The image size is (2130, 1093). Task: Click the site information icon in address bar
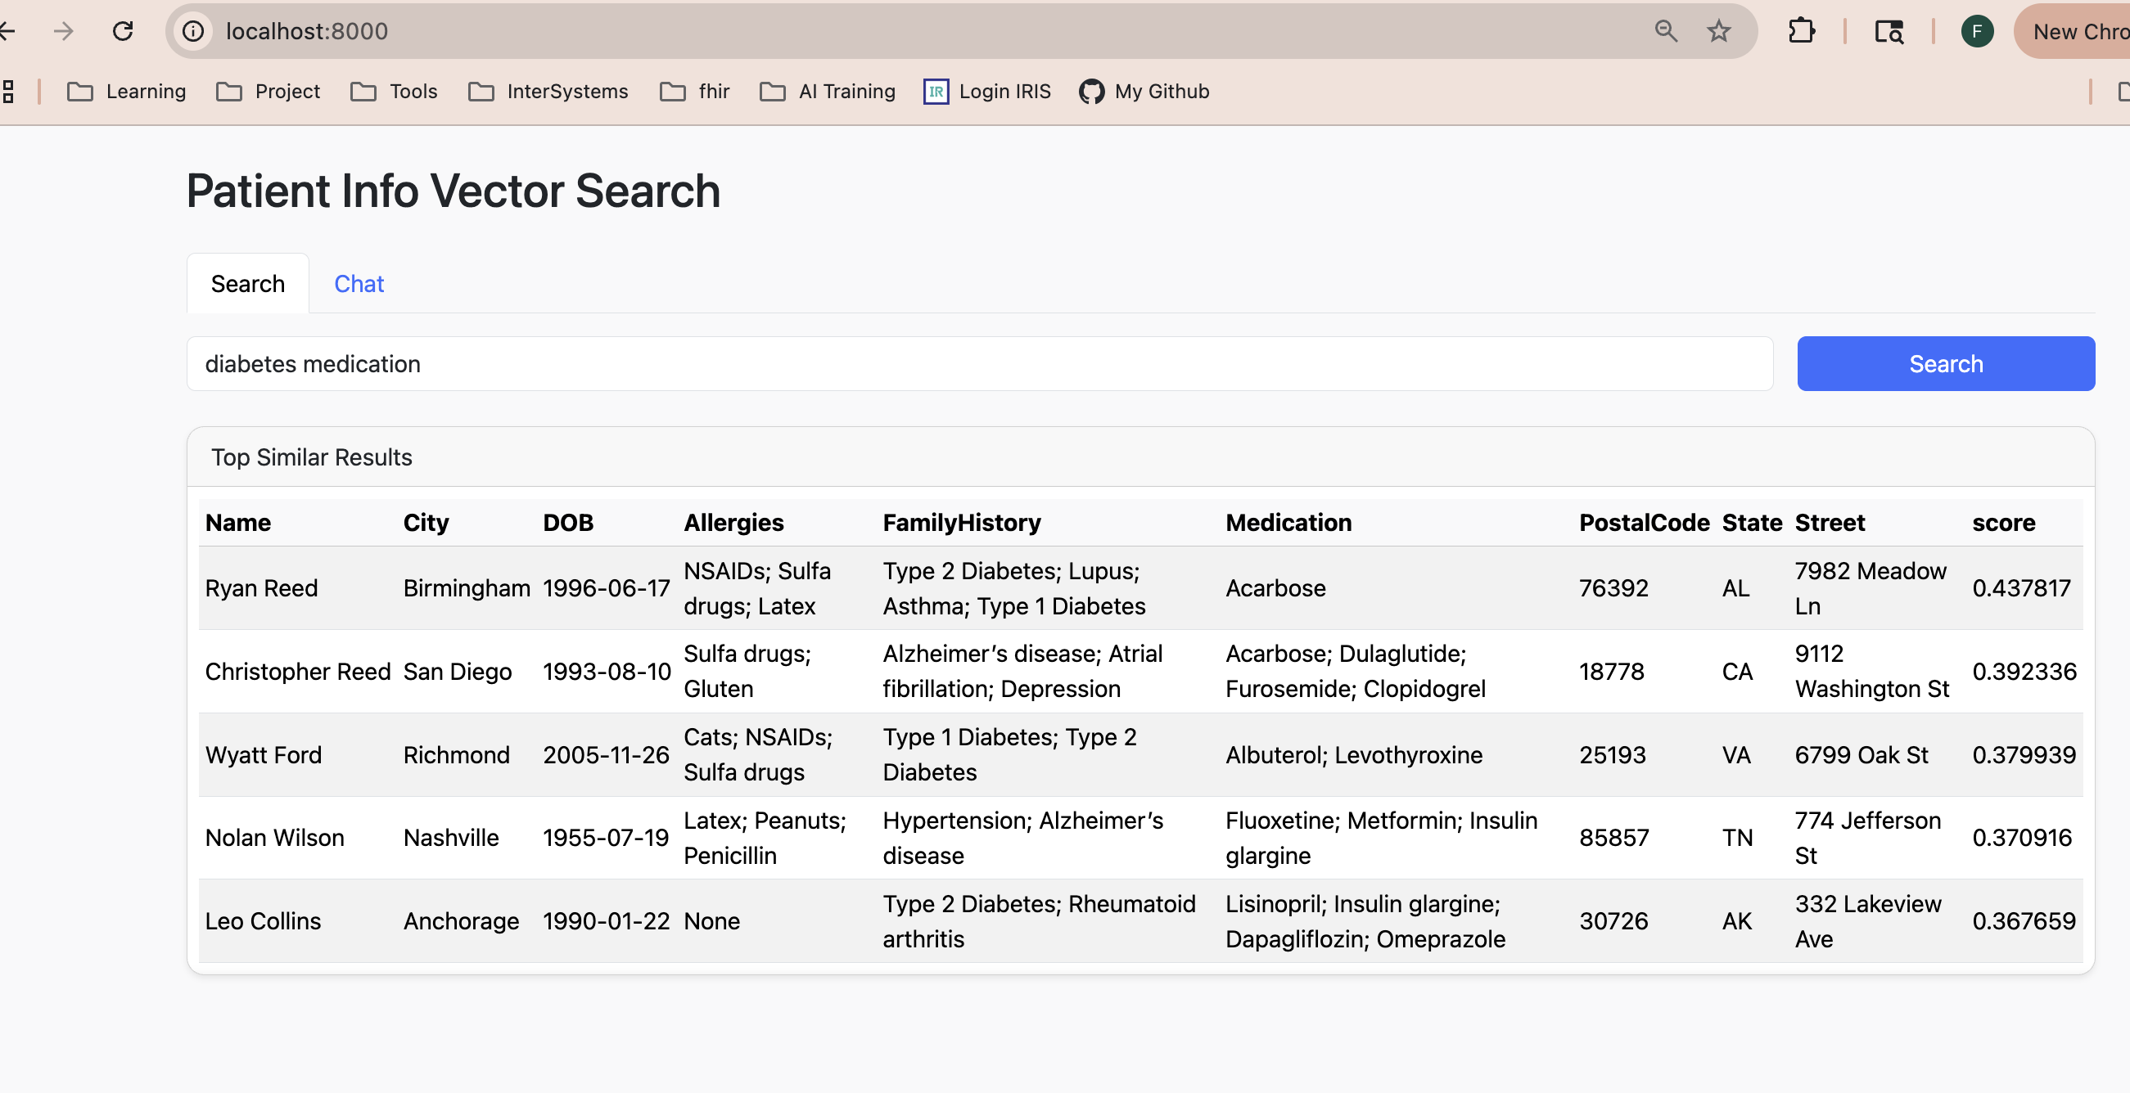192,31
